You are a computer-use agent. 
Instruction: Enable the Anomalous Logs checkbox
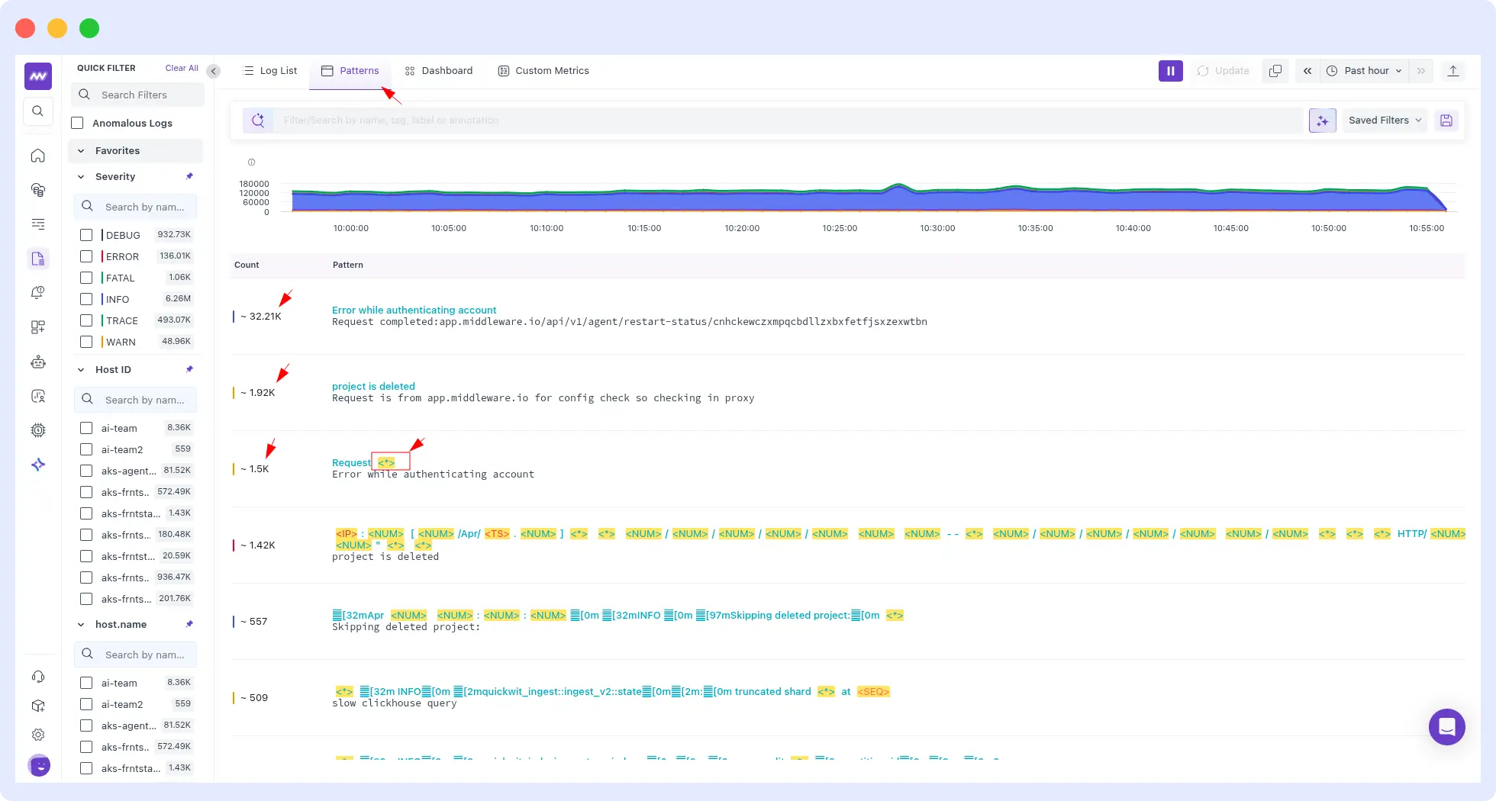(x=77, y=123)
